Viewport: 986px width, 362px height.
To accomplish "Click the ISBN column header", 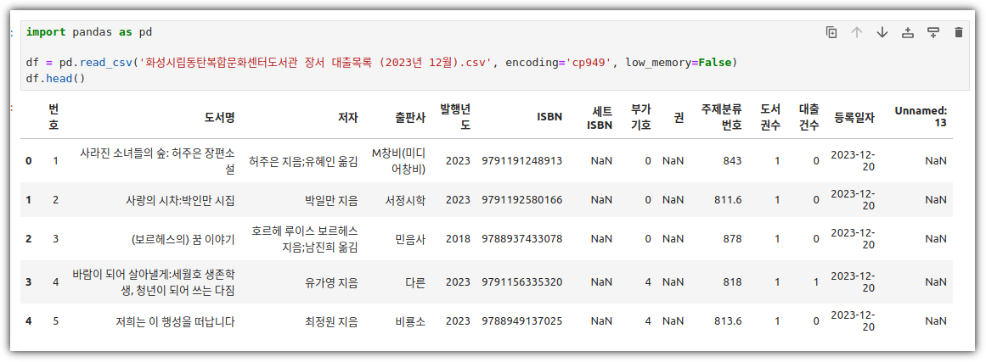I will click(x=549, y=116).
